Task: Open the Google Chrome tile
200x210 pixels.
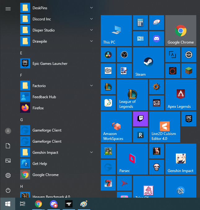Action: coord(181,31)
